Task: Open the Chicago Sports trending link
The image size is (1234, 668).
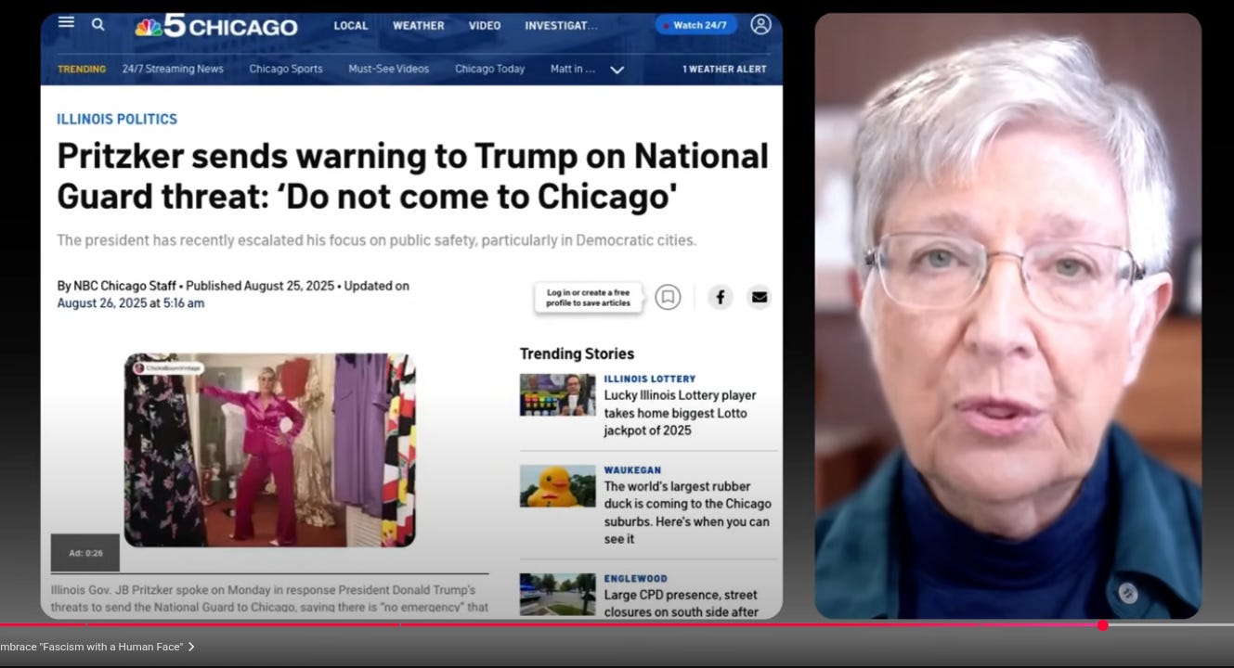Action: click(286, 69)
